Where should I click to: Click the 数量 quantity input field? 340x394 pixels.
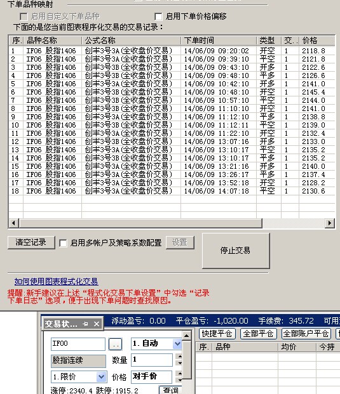[152, 360]
